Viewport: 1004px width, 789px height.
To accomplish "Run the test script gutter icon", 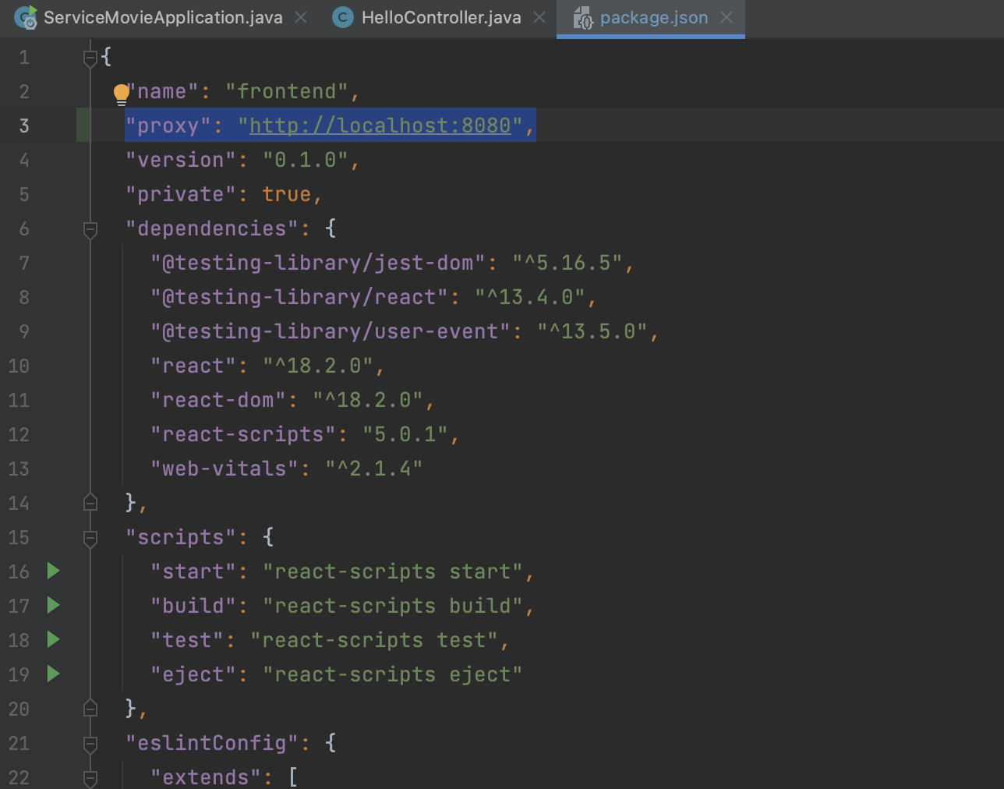I will click(53, 639).
